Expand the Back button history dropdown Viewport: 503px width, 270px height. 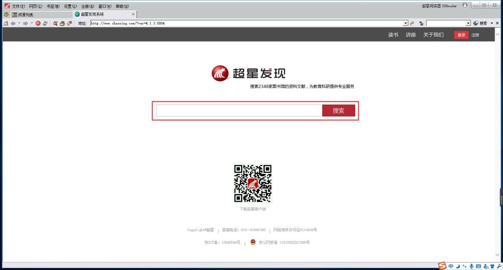coord(18,23)
